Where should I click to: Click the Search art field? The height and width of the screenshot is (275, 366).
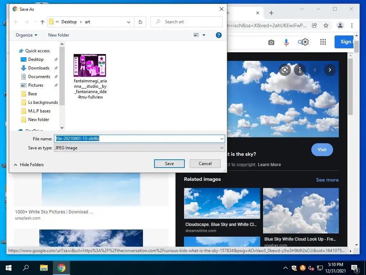click(x=187, y=22)
